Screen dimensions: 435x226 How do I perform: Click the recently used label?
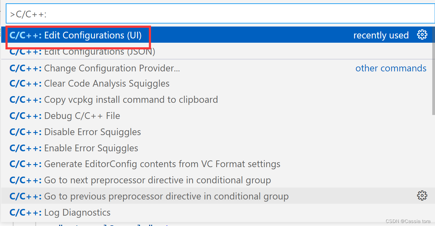click(x=381, y=35)
